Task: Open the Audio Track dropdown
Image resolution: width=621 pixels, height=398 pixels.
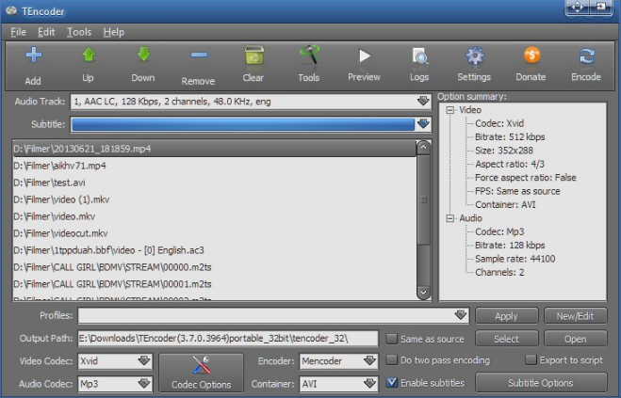Action: coord(422,101)
